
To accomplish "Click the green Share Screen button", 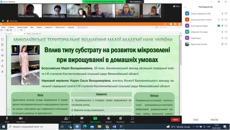I will click(95, 120).
